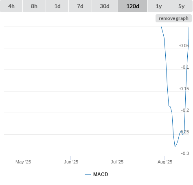Click the Jun '25 axis label
Viewport: 193px width, 185px height.
(x=71, y=162)
